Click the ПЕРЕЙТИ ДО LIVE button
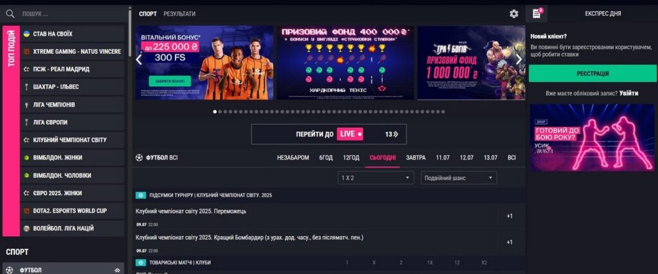The height and width of the screenshot is (274, 658). coord(328,134)
